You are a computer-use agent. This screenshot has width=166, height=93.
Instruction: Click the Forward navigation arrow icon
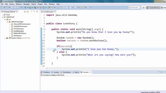tap(88, 7)
